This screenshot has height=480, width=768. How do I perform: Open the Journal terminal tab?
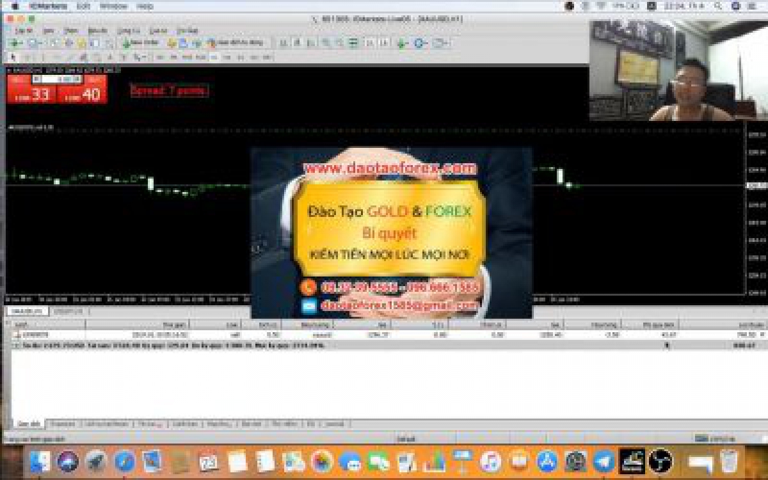(x=334, y=424)
